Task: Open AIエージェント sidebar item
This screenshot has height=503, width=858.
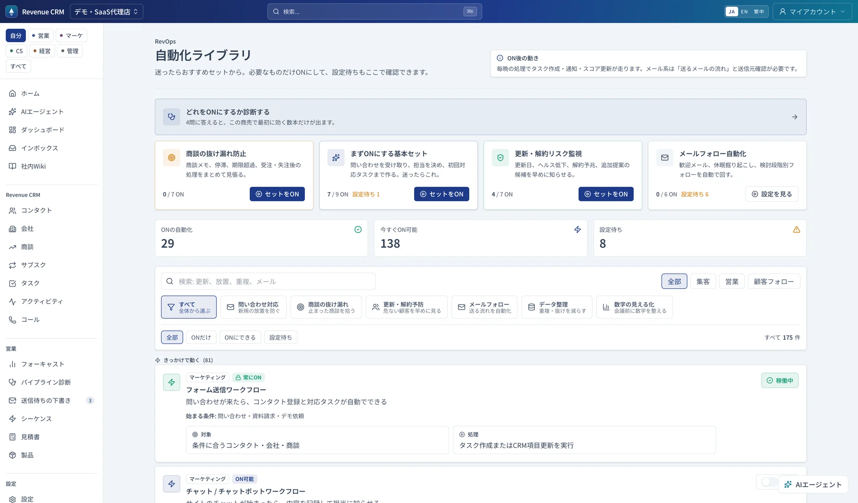Action: click(51, 112)
